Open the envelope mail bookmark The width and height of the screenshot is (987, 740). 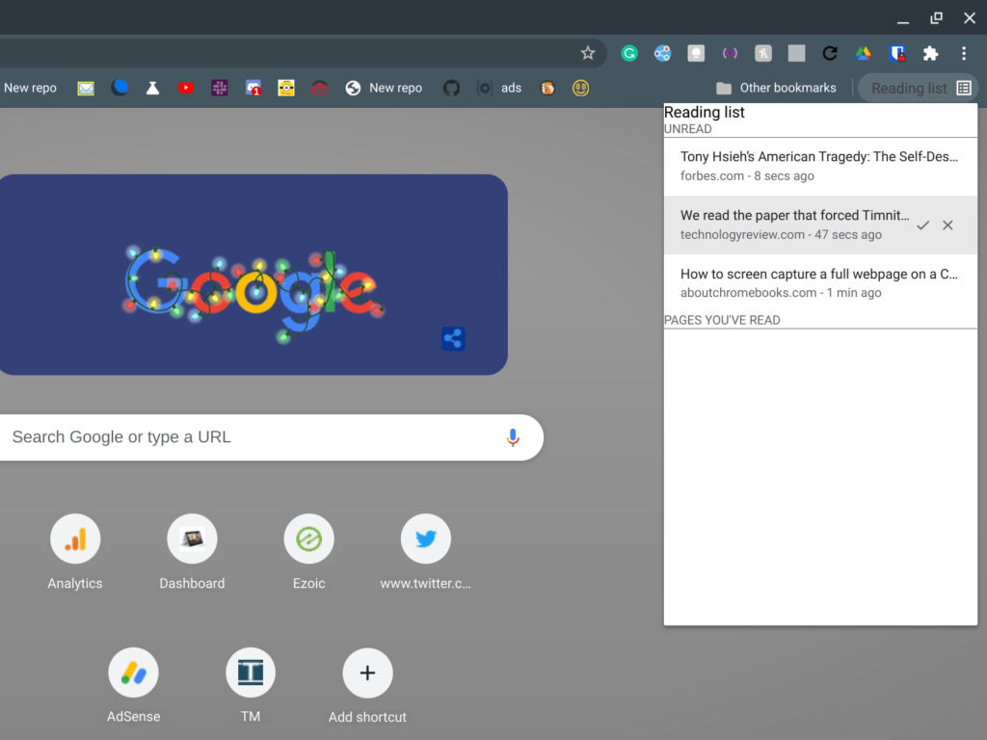coord(86,88)
